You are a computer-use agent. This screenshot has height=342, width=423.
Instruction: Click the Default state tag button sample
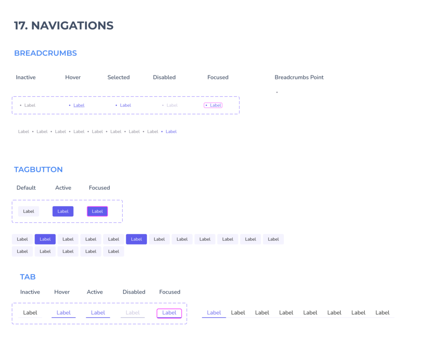pos(29,211)
